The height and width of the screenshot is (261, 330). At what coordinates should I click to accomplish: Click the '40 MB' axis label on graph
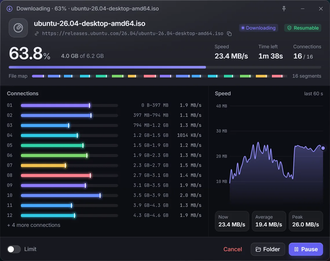(221, 106)
